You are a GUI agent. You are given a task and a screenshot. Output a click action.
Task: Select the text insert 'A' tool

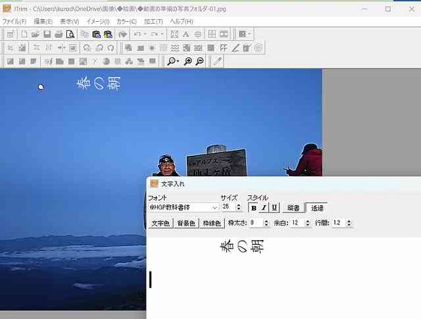pyautogui.click(x=186, y=34)
